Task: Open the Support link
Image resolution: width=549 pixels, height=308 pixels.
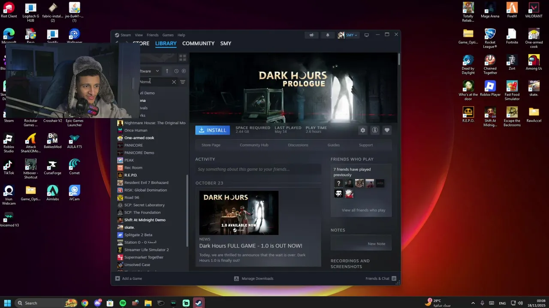Action: [x=366, y=145]
